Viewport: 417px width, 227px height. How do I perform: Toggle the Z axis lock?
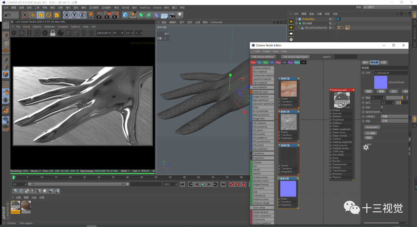click(x=82, y=15)
